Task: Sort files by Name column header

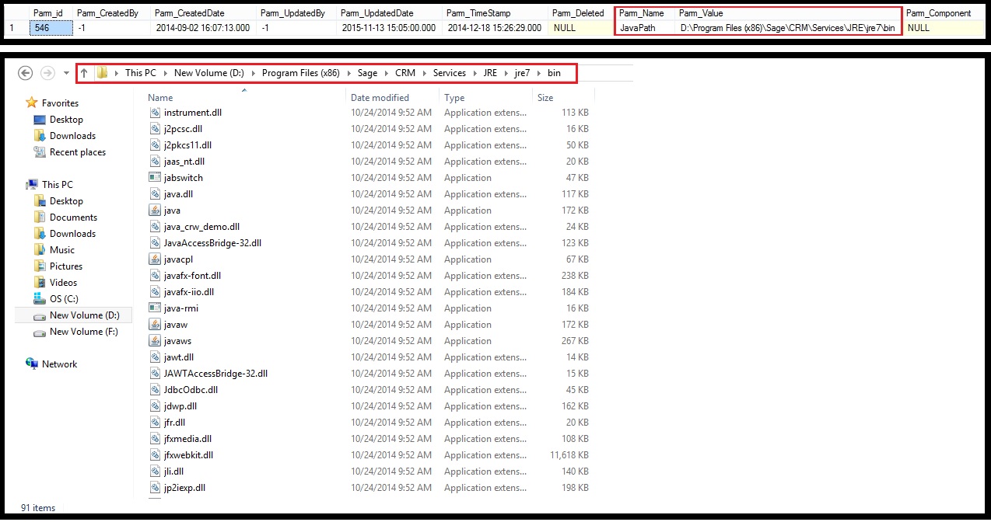Action: [x=160, y=98]
